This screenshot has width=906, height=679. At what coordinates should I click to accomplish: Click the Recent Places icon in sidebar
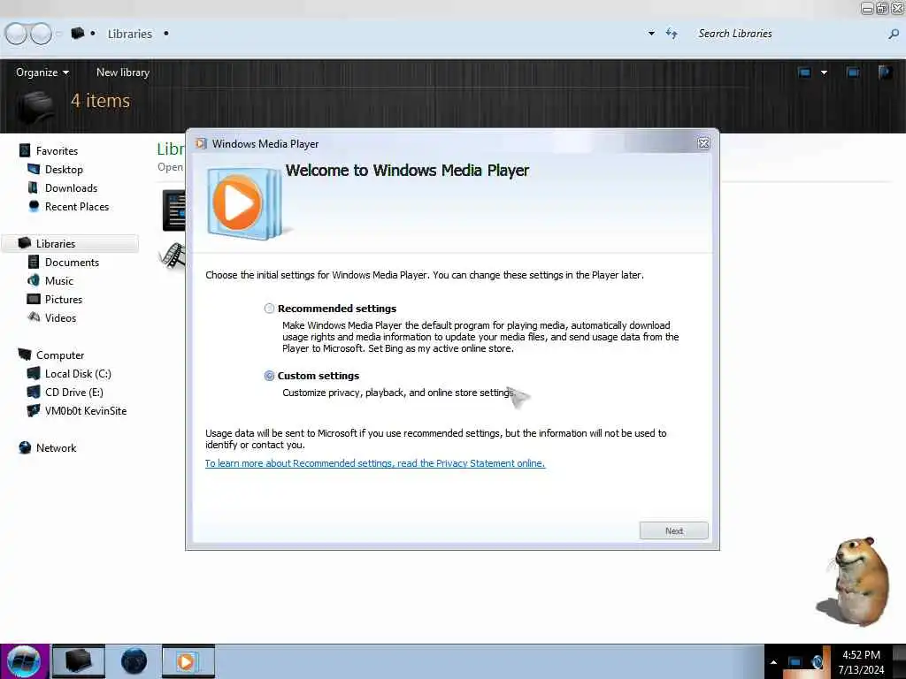(34, 206)
